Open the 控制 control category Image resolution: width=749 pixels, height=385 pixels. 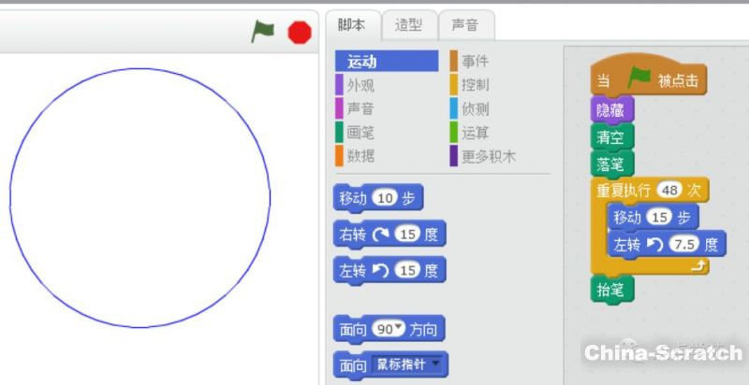pos(475,85)
